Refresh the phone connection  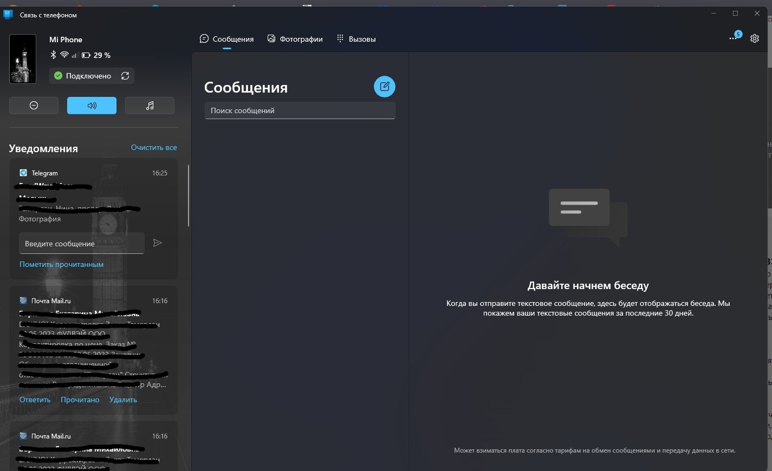click(x=125, y=76)
